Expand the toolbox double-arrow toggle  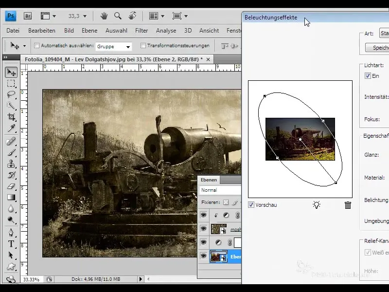5,57
